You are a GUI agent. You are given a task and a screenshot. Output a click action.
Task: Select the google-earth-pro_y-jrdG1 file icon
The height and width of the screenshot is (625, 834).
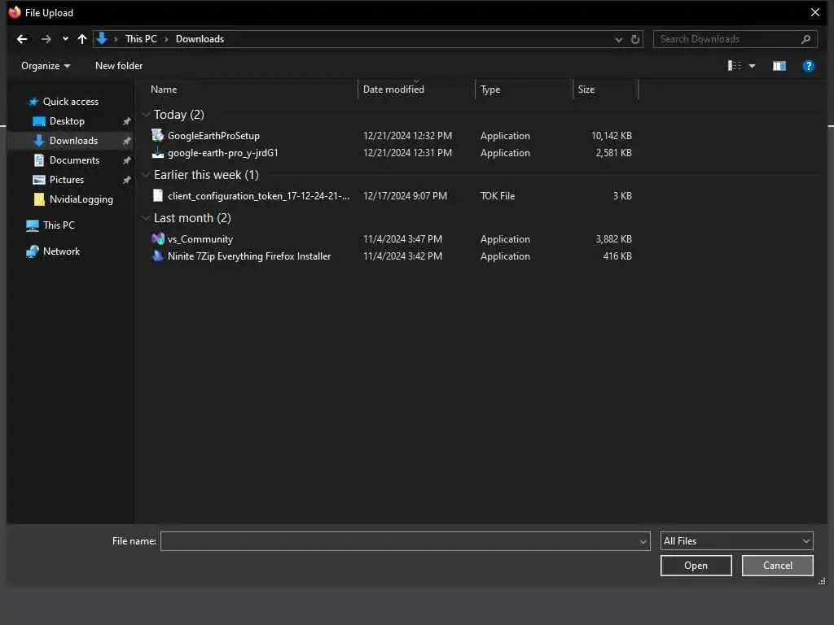coord(157,152)
